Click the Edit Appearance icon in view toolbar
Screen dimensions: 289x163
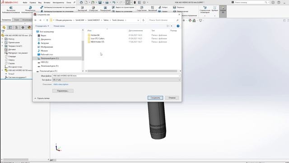[x=190, y=20]
